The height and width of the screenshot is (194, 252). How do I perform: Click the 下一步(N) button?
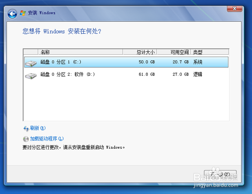click(x=220, y=174)
